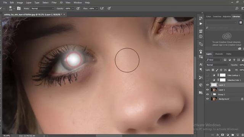
Task: Open the library selection dropdown
Action: [x=222, y=22]
